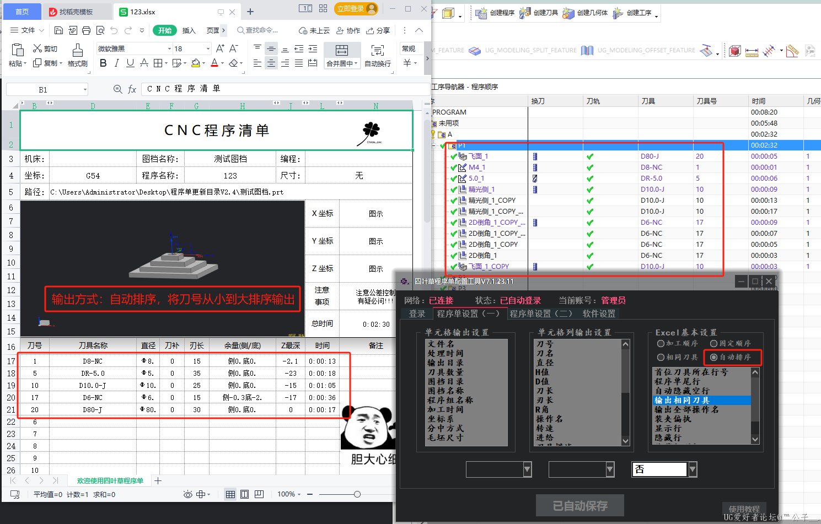Viewport: 821px width, 524px height.
Task: Click the add new sheet plus button
Action: [x=158, y=481]
